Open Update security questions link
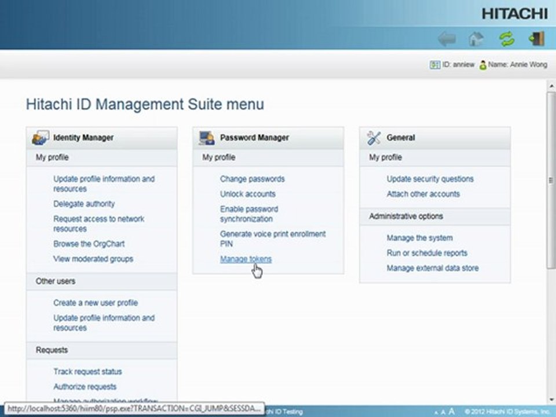The height and width of the screenshot is (417, 556). [x=430, y=179]
